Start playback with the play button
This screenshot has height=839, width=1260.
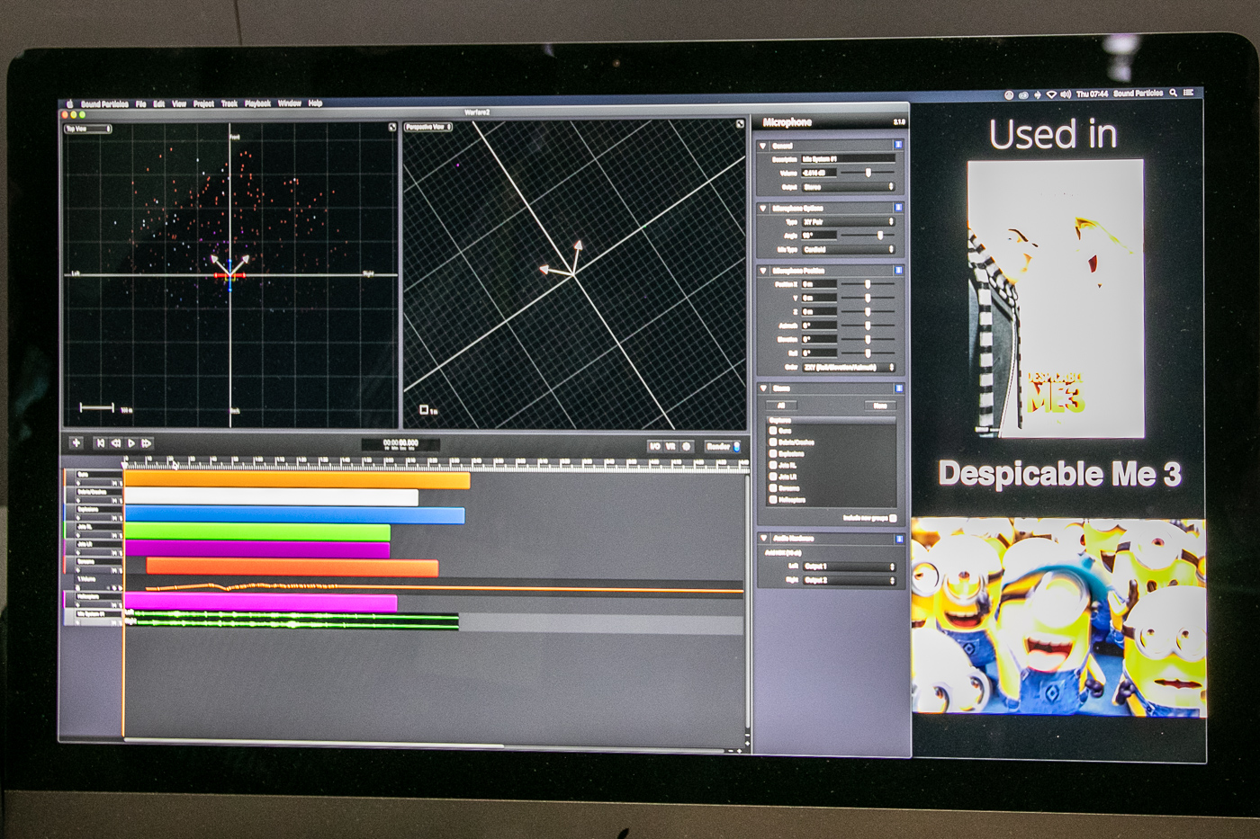(131, 443)
